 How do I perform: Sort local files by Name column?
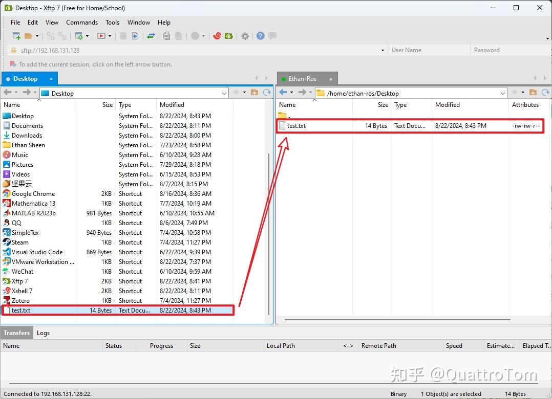(x=39, y=105)
